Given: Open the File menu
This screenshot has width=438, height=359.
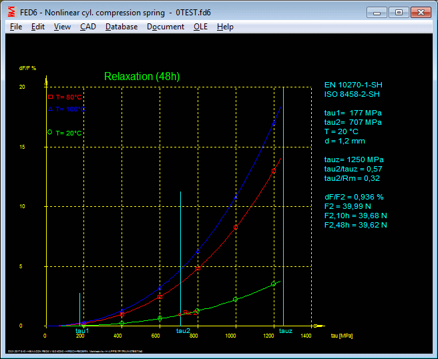Looking at the screenshot, I should click(16, 27).
